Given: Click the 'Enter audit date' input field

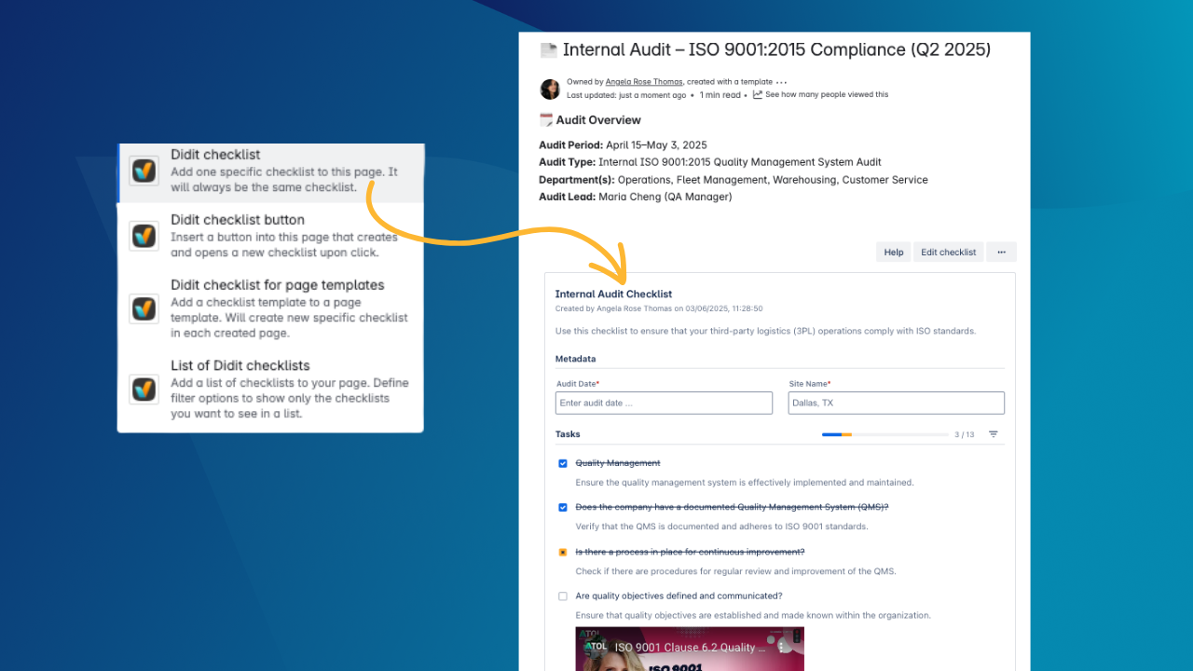Looking at the screenshot, I should [x=663, y=403].
